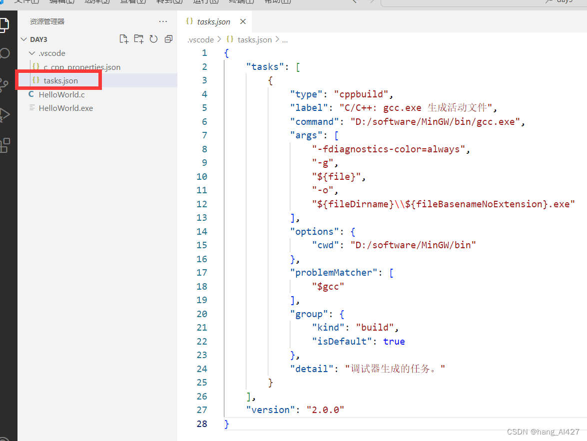Open the Extensions view
Screen dimensions: 587x441
(4, 145)
